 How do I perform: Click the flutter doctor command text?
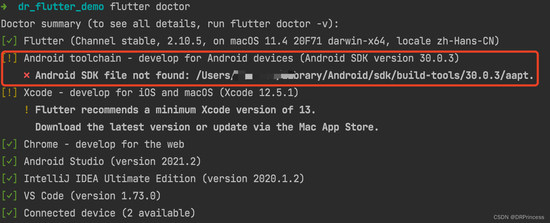click(150, 6)
